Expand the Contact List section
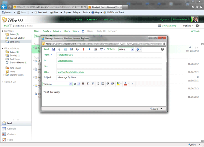The image size is (204, 147). tap(2, 82)
